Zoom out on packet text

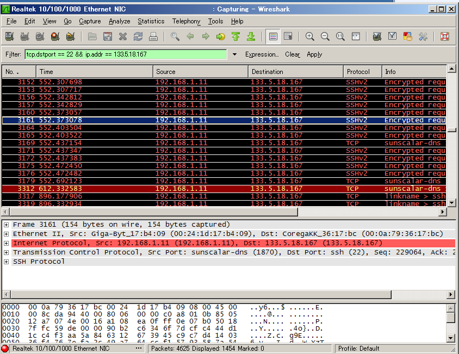pos(325,36)
